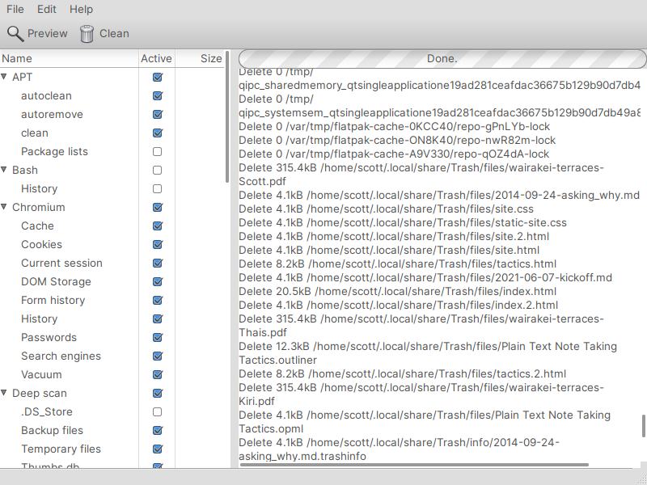The height and width of the screenshot is (485, 647).
Task: Collapse the Deep scan group
Action: [4, 394]
